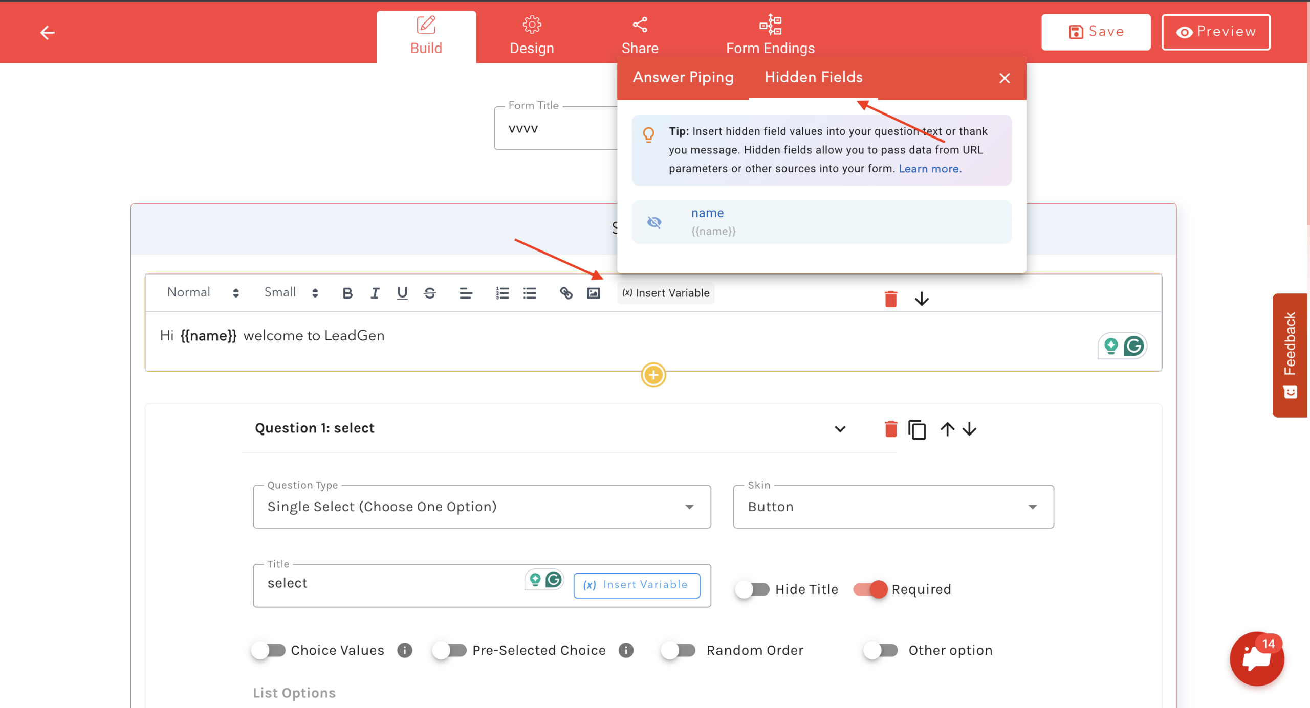Open the Design tab
The height and width of the screenshot is (708, 1310).
[532, 36]
